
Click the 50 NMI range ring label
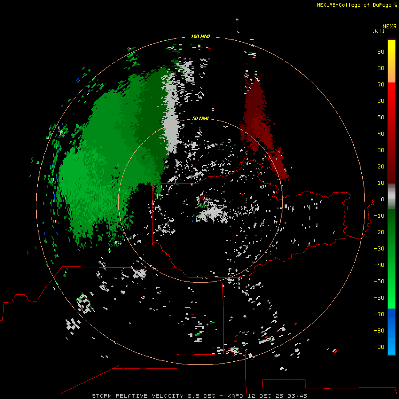[200, 118]
